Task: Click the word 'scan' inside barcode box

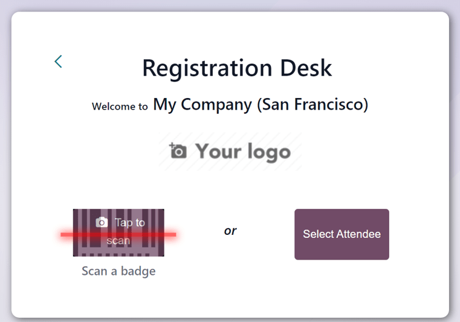Action: point(118,241)
